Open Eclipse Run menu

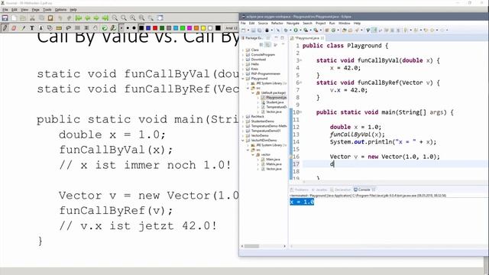[332, 24]
